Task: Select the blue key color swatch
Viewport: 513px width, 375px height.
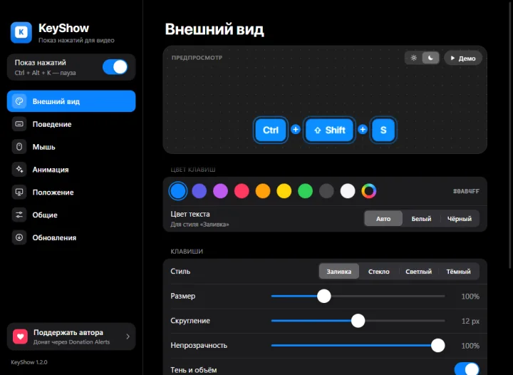Action: [178, 191]
